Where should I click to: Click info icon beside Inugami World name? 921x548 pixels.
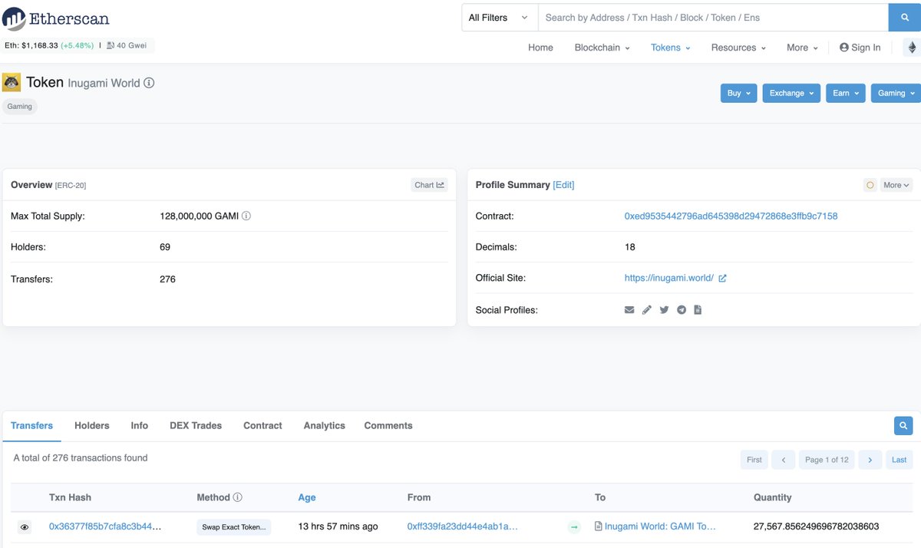click(149, 83)
